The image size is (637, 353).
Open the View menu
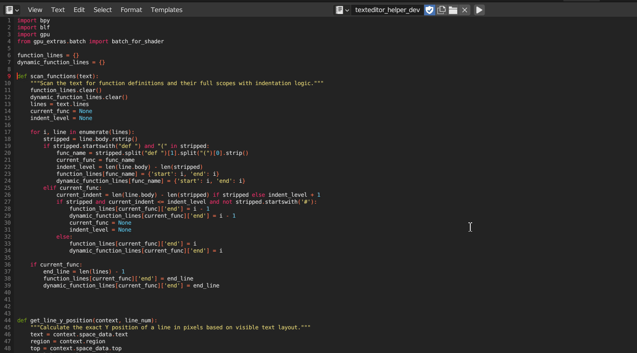coord(35,10)
